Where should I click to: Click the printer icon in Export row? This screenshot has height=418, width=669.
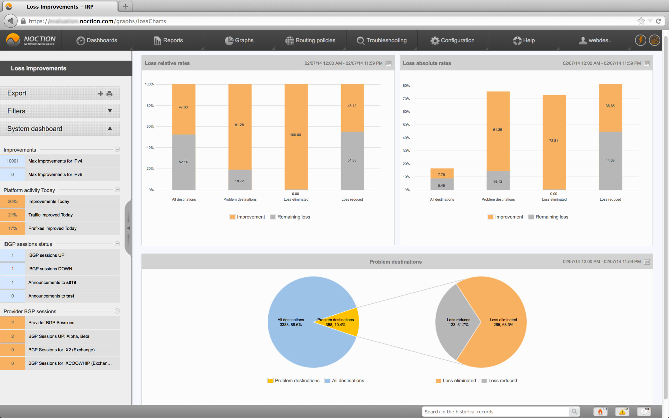pos(109,94)
